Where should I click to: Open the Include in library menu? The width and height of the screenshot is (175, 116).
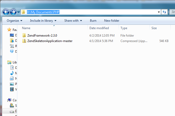pyautogui.click(x=43, y=21)
